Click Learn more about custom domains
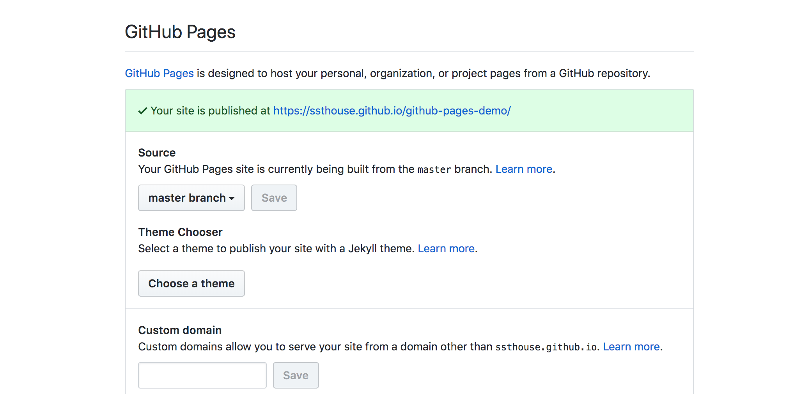Viewport: 794px width, 394px height. (631, 347)
